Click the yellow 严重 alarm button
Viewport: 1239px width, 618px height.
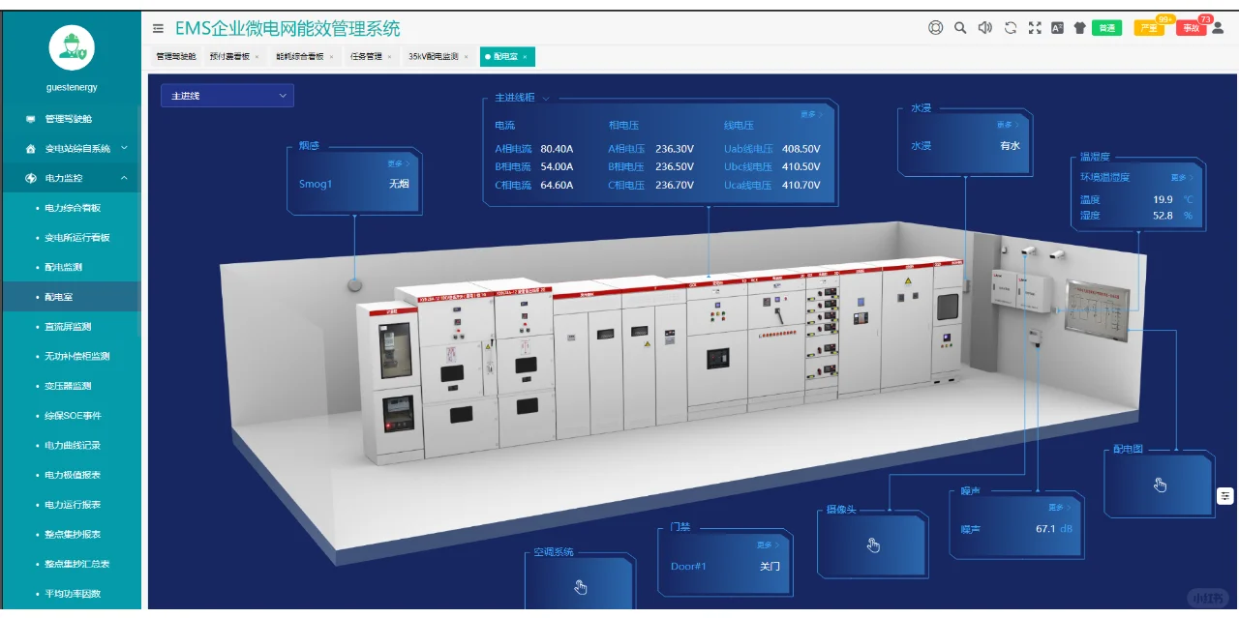point(1149,28)
